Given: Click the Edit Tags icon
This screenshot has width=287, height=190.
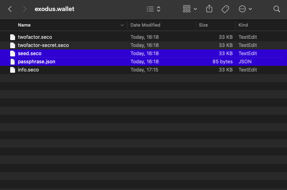Looking at the screenshot, I should tap(225, 9).
